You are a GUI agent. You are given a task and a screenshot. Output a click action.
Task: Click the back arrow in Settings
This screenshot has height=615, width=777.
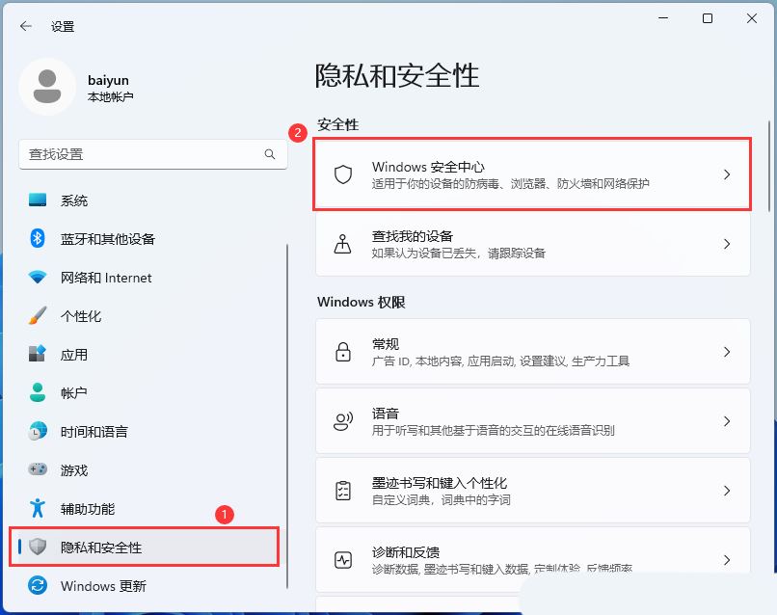(26, 27)
